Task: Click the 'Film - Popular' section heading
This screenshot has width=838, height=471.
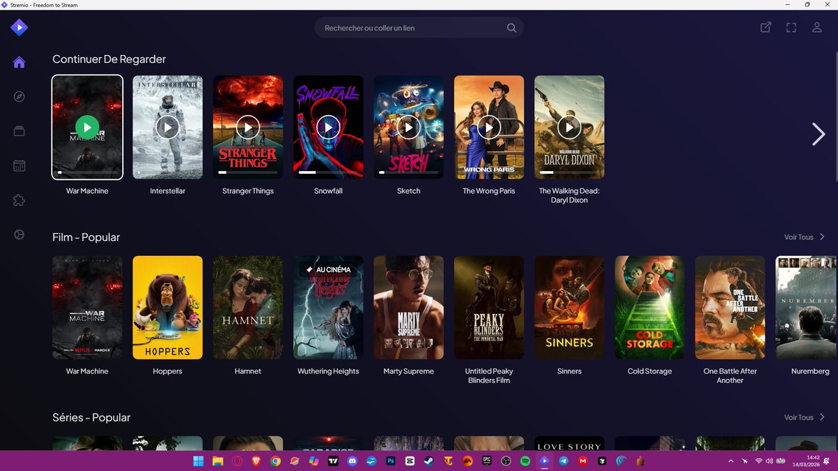Action: click(x=86, y=237)
